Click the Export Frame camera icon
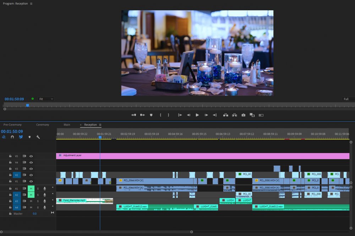355x236 pixels. click(244, 115)
